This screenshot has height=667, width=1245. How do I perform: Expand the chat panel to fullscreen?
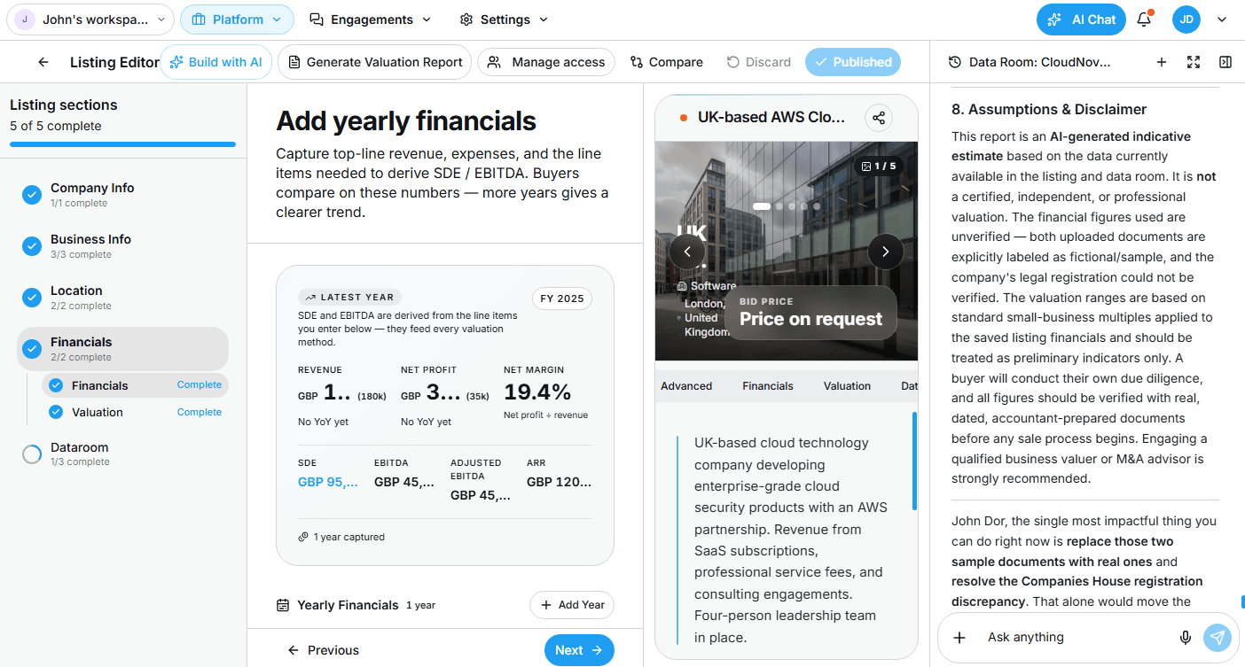(1194, 62)
